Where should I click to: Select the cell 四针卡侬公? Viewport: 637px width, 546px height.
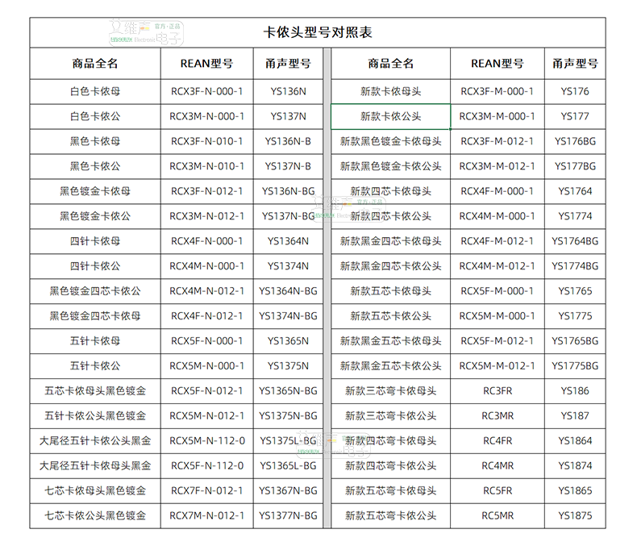(x=95, y=266)
